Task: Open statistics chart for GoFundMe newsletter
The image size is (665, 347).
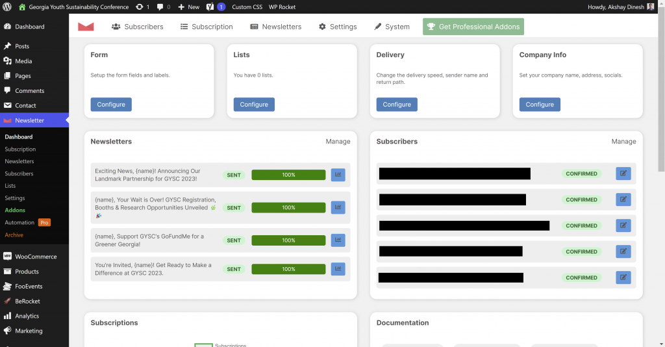Action: point(338,240)
